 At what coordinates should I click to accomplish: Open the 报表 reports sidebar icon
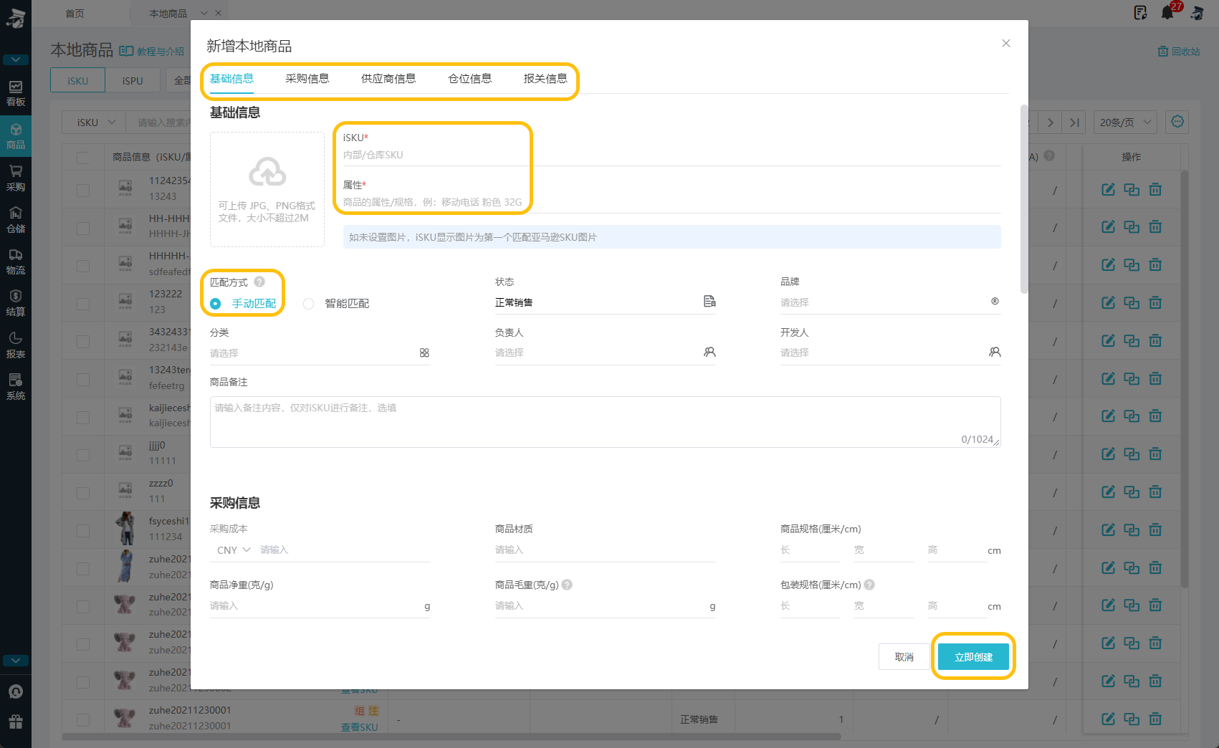(16, 345)
